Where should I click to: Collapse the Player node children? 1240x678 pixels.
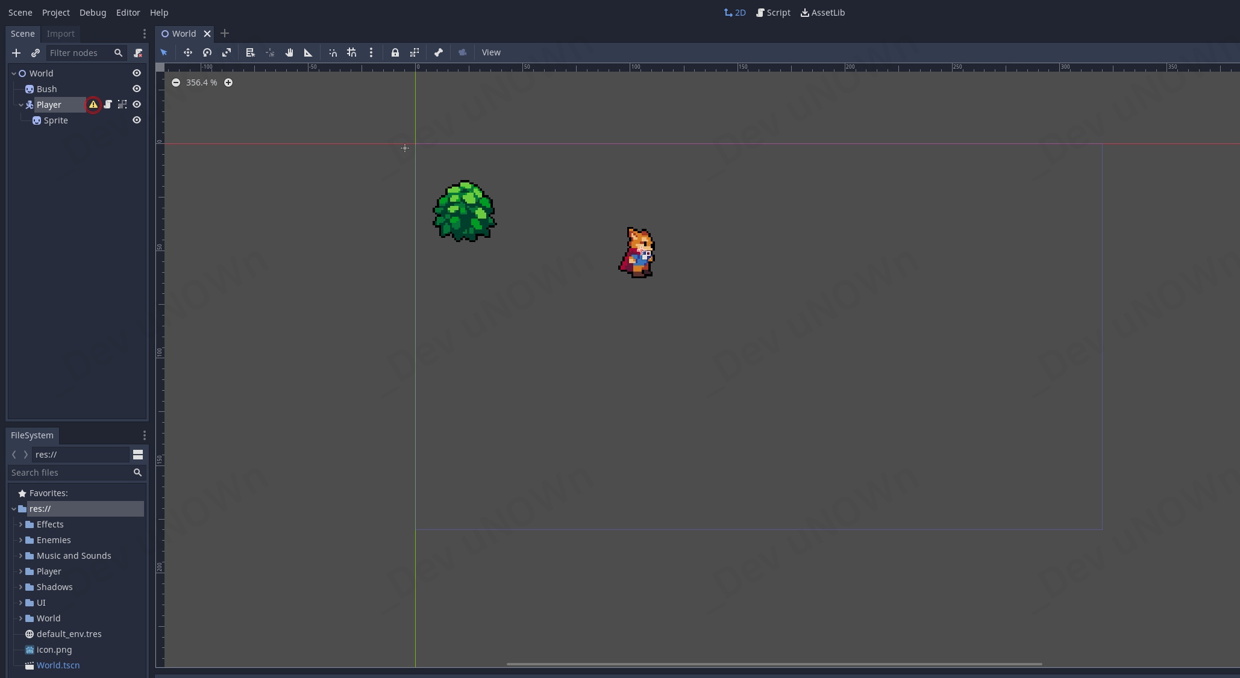click(21, 105)
